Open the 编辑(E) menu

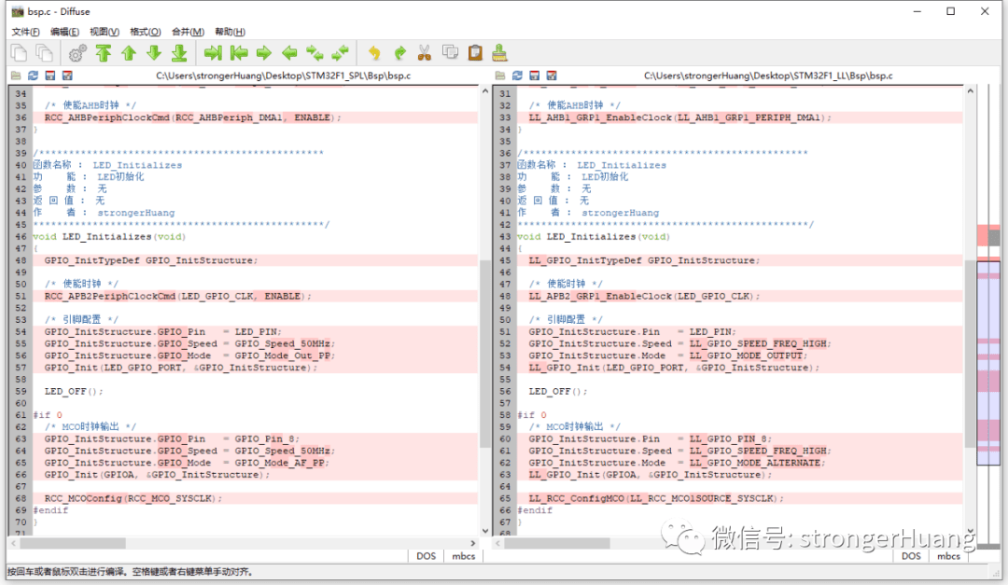click(64, 32)
